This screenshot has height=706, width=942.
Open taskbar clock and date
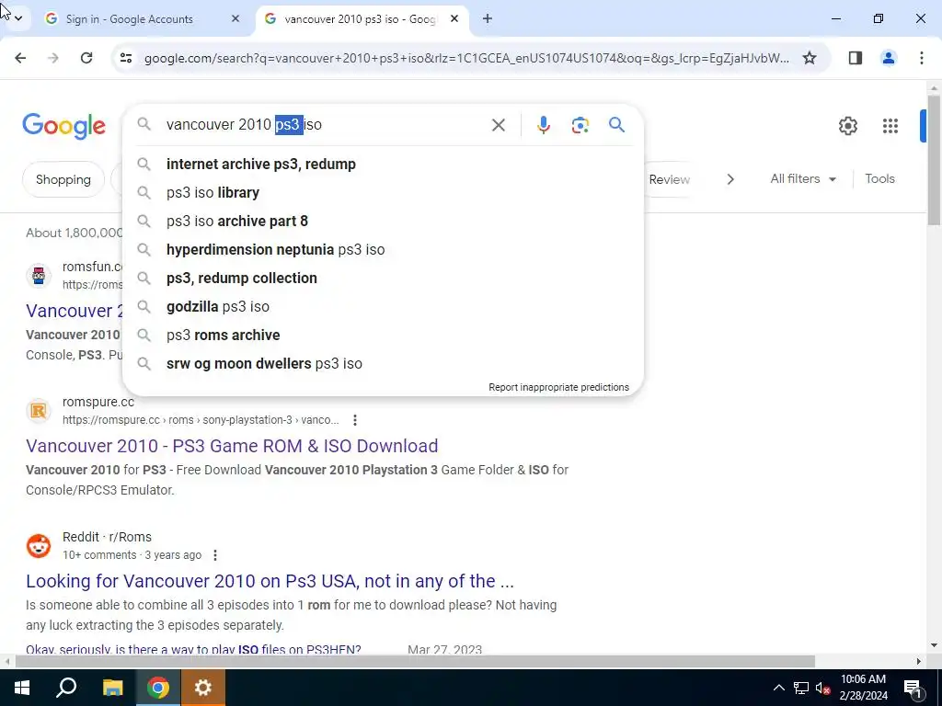pyautogui.click(x=863, y=688)
